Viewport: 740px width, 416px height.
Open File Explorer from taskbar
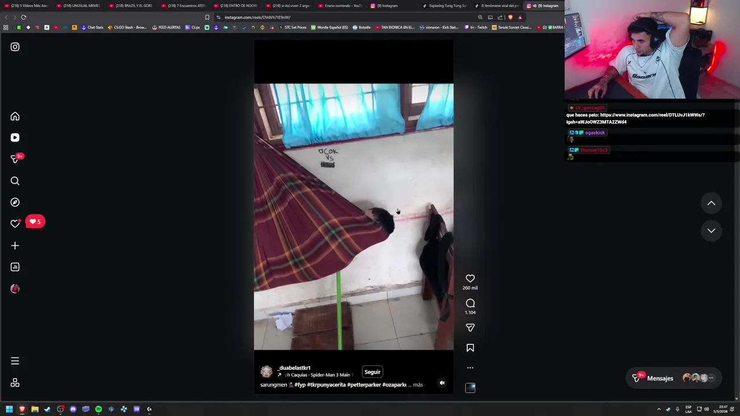tap(35, 409)
